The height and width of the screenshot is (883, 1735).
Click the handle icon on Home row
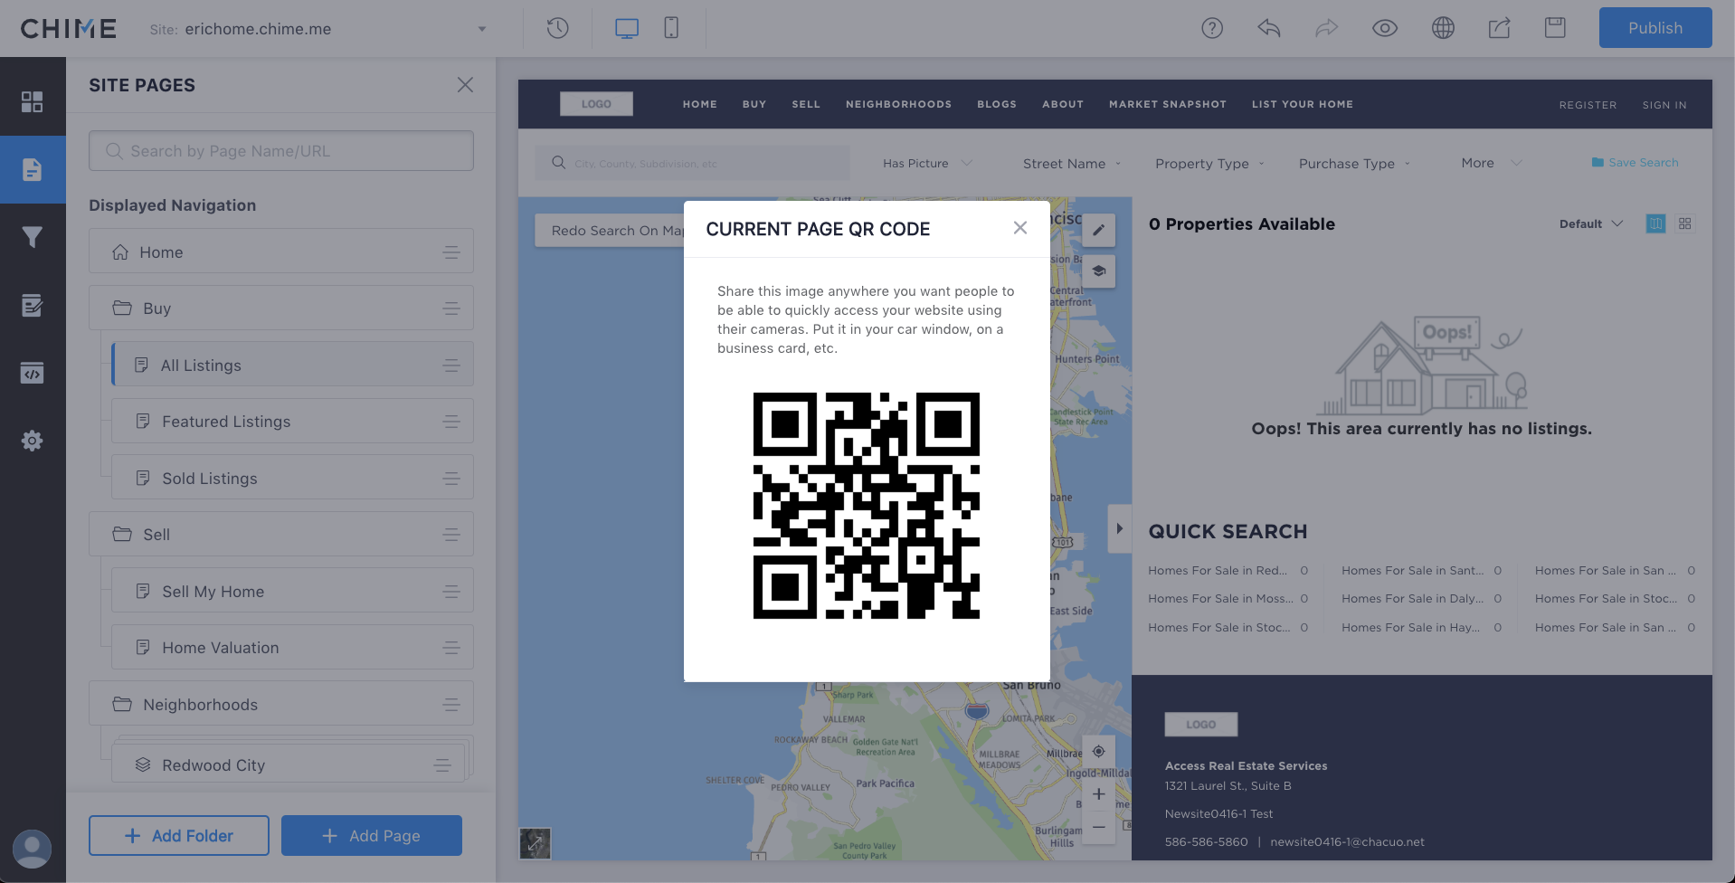(x=451, y=252)
